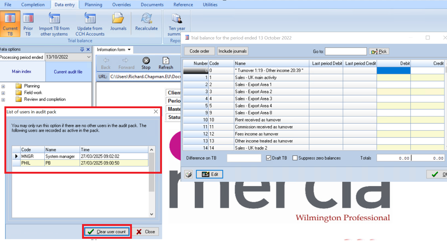Click the Difference on TB field
This screenshot has height=242, width=447.
tap(244, 158)
